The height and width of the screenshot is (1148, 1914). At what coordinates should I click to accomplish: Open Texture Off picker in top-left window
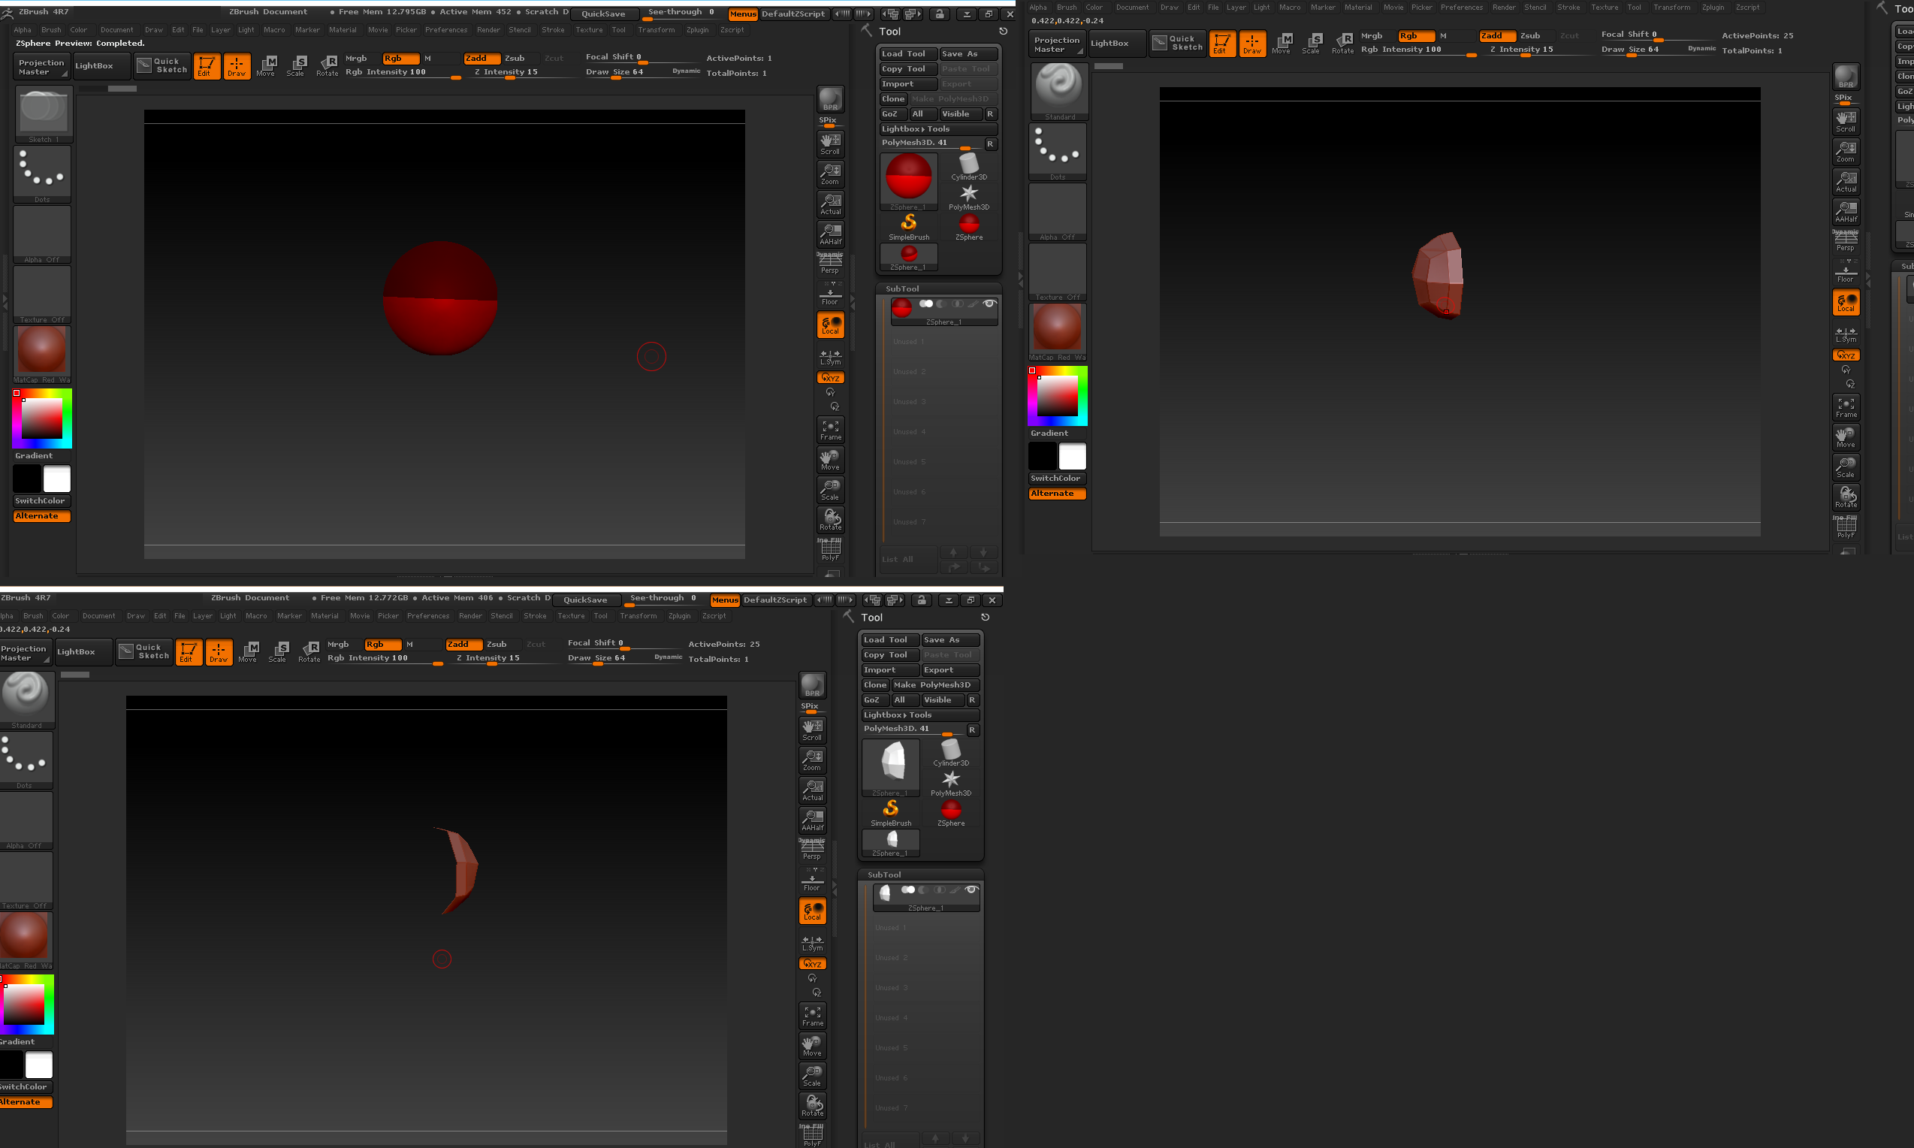[43, 295]
